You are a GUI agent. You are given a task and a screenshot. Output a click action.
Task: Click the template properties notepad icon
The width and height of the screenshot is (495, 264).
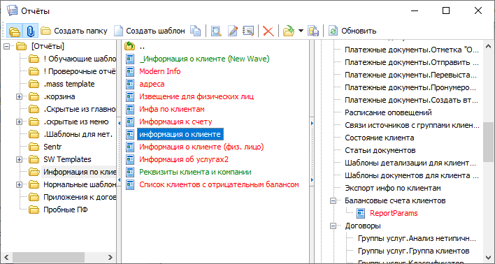(x=248, y=31)
